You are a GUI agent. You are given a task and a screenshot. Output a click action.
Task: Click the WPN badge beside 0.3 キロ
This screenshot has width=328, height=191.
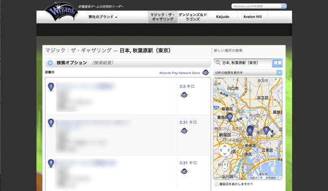click(x=184, y=95)
